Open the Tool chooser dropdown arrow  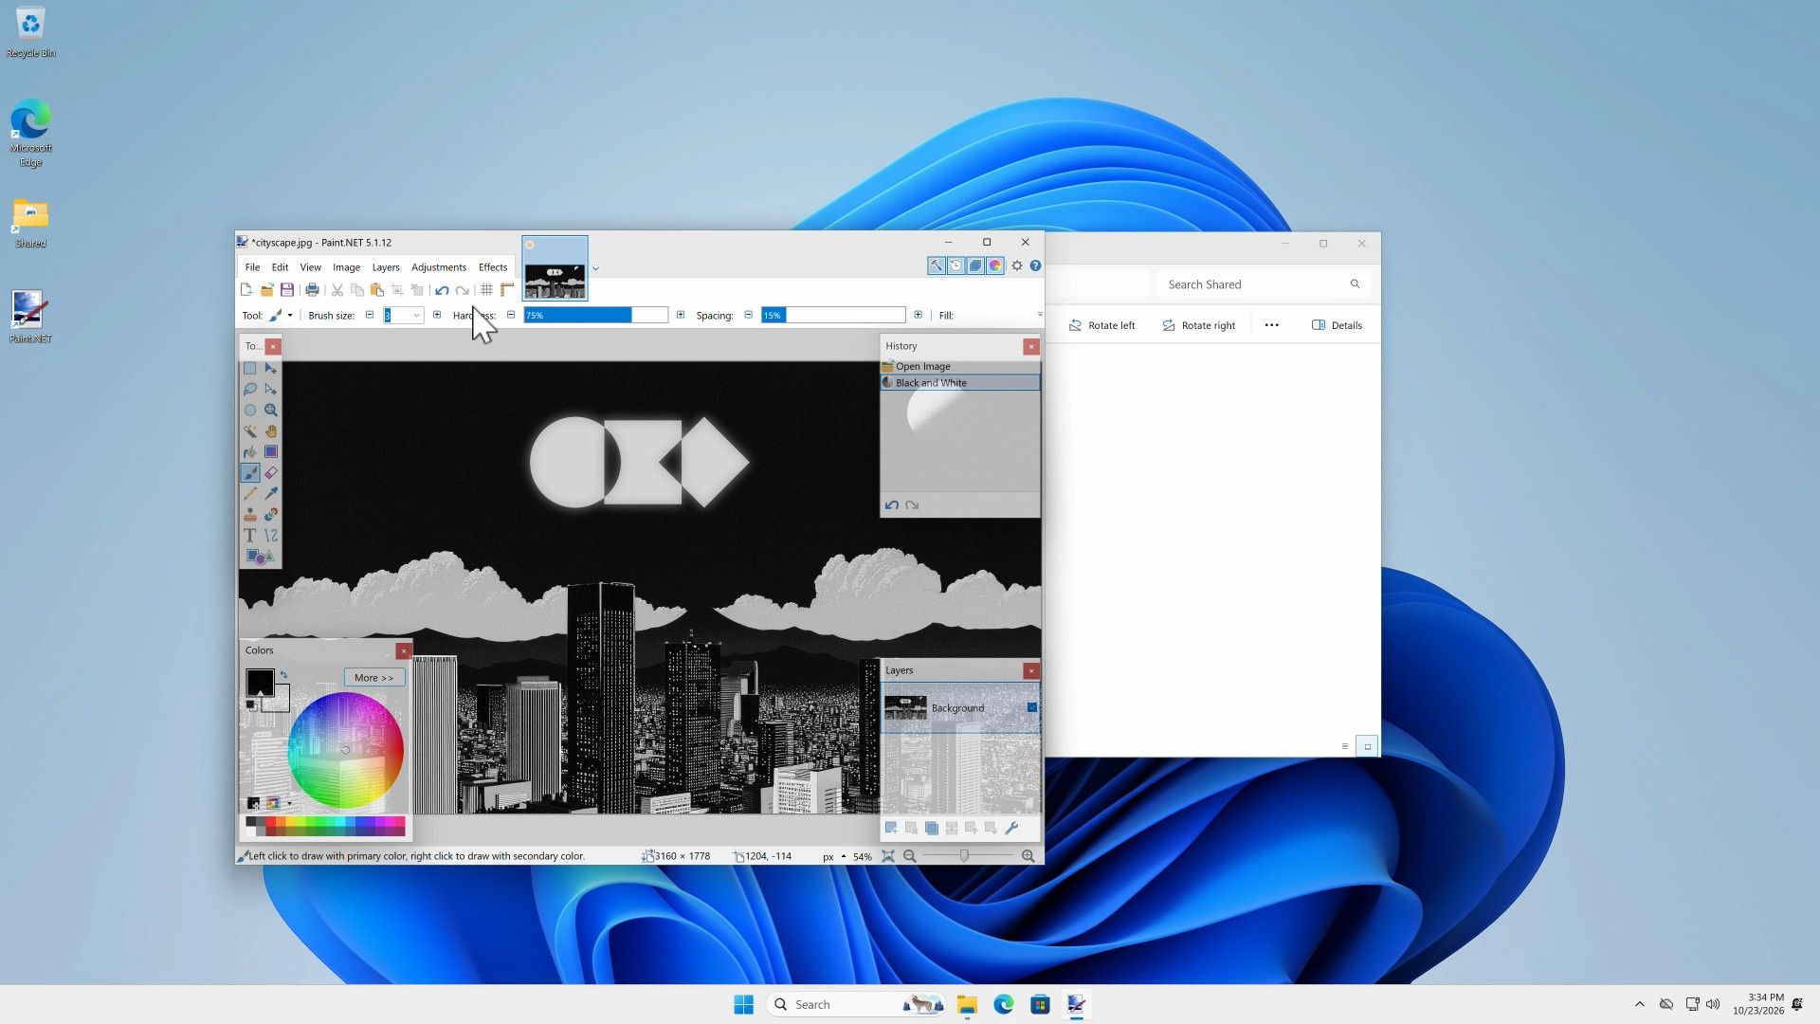(x=290, y=316)
